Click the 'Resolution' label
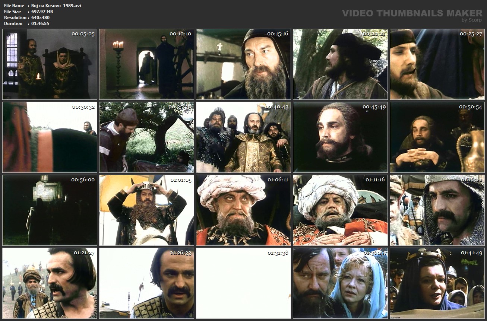Image resolution: width=487 pixels, height=321 pixels. (x=15, y=18)
